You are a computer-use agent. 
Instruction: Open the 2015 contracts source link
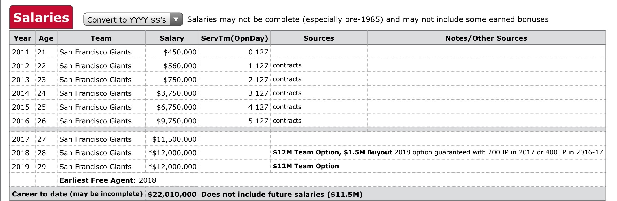[x=287, y=107]
